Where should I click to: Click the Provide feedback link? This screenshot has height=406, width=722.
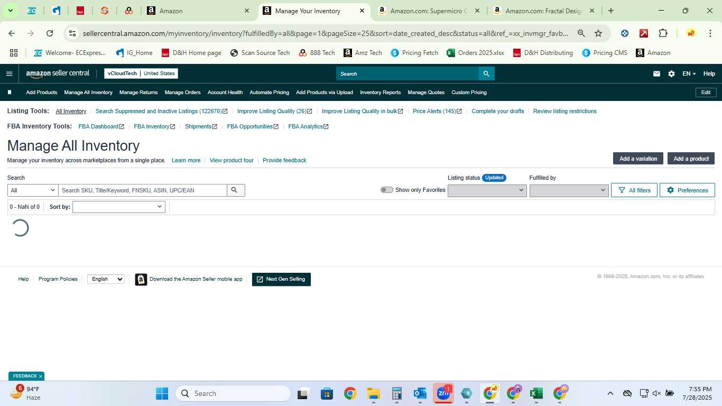(284, 160)
